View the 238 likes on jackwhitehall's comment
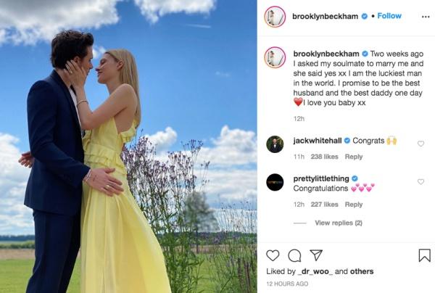 (324, 157)
